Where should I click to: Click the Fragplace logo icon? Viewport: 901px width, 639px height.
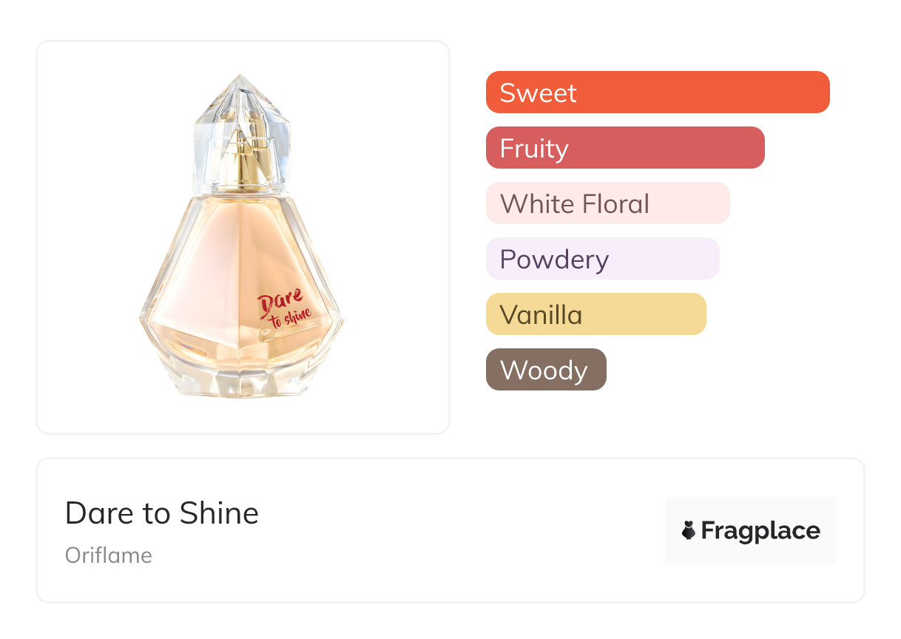click(x=689, y=530)
